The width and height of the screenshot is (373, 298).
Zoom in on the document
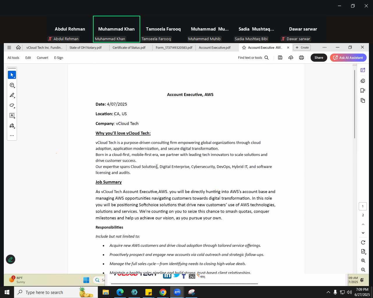point(363,261)
